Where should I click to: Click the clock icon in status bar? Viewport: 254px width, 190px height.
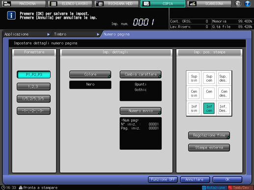click(3, 188)
